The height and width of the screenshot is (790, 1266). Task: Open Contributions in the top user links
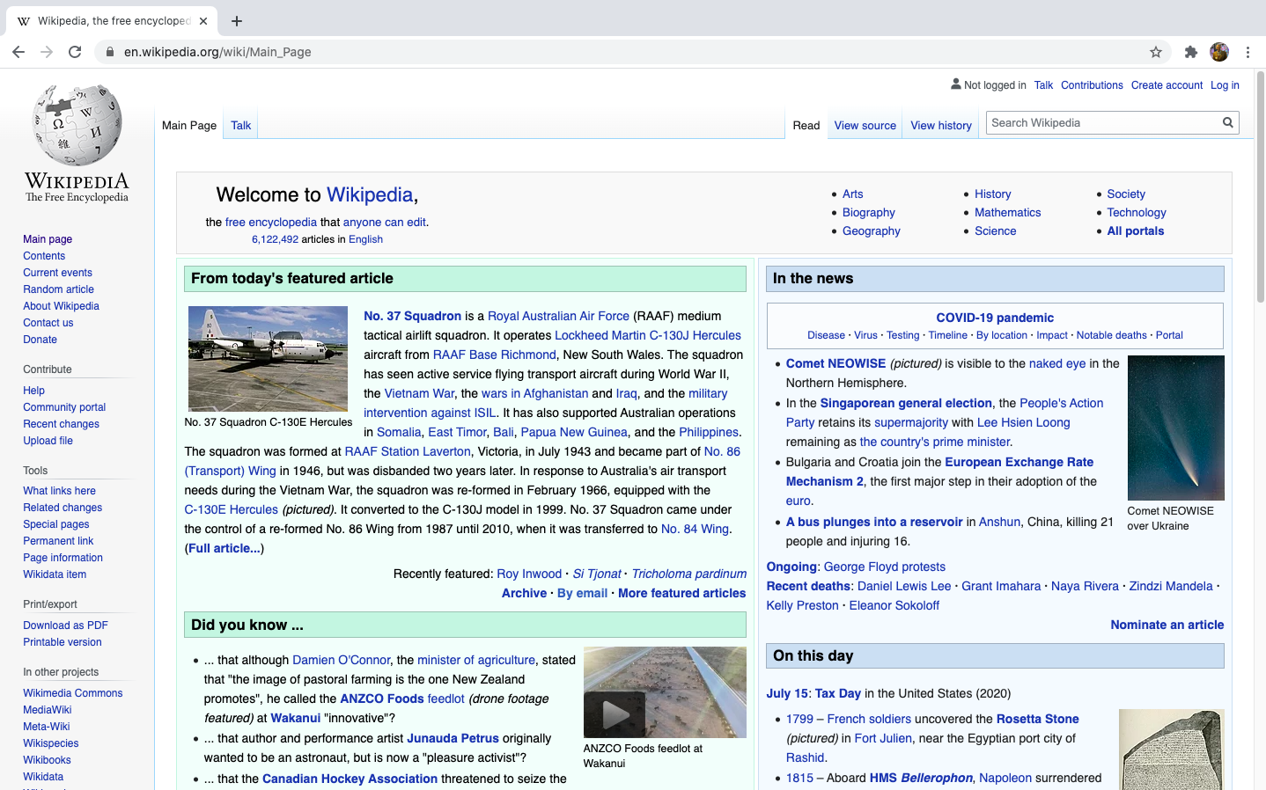point(1092,85)
